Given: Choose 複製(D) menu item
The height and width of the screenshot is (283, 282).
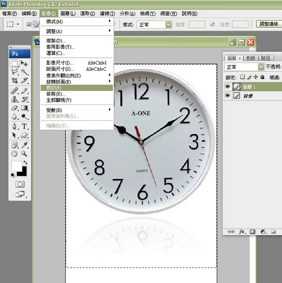Looking at the screenshot, I should (77, 41).
